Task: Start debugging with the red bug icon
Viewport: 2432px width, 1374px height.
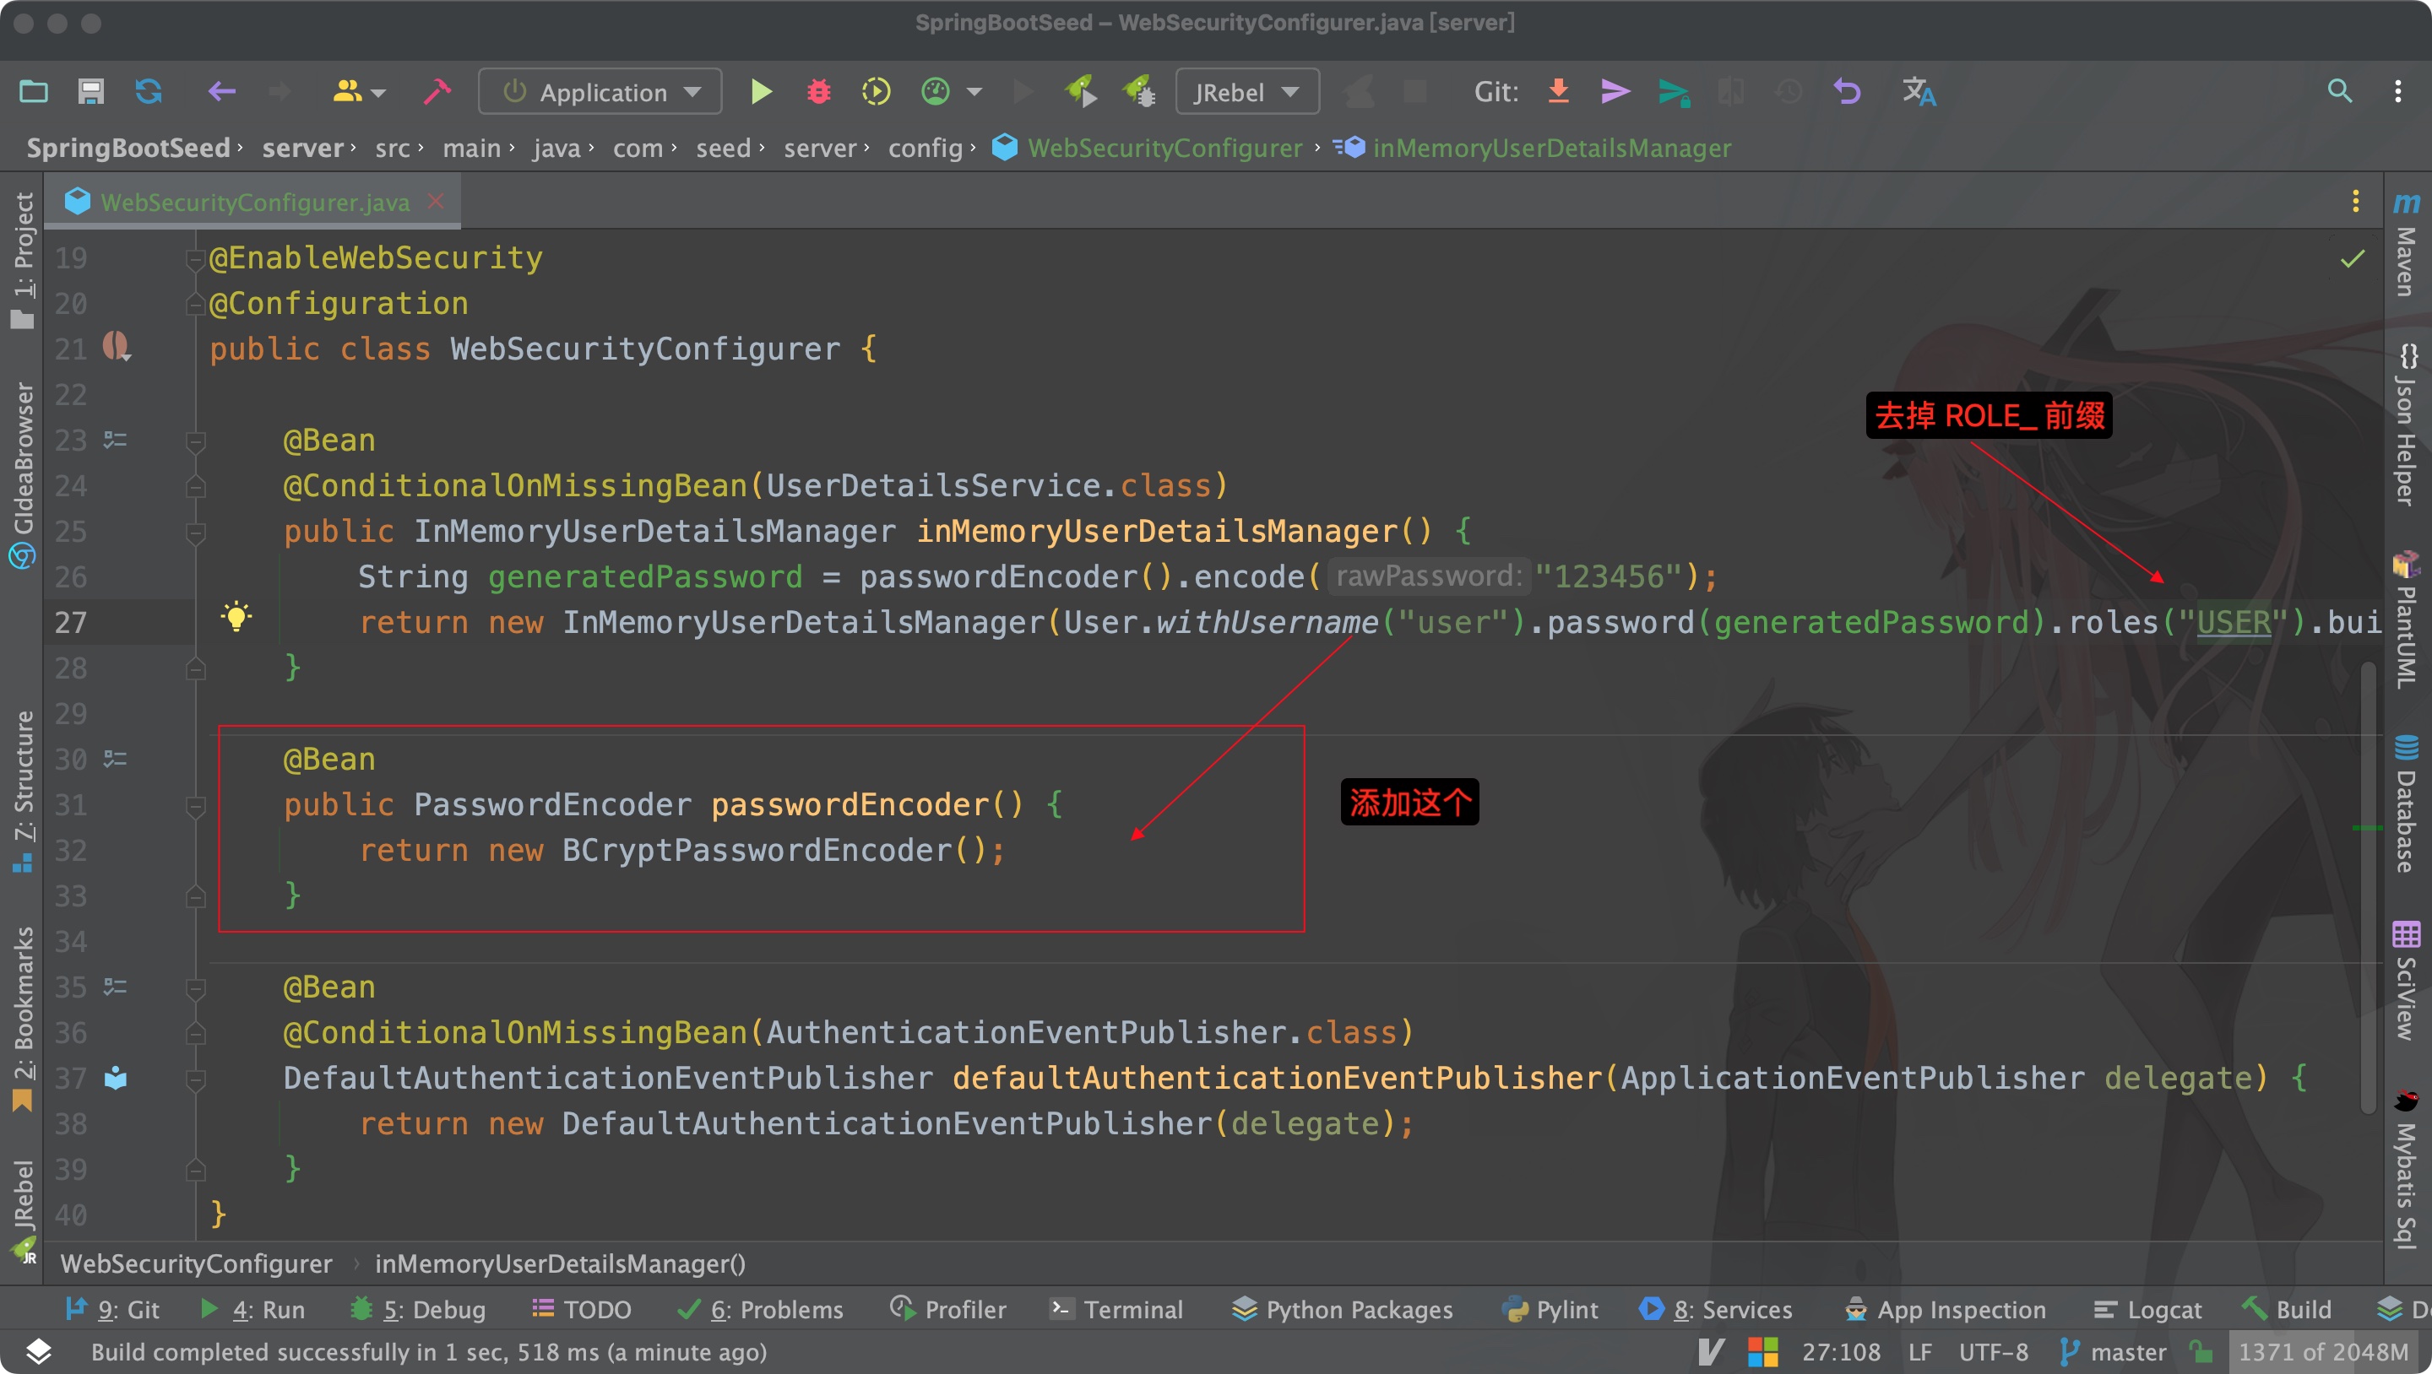Action: (x=818, y=91)
